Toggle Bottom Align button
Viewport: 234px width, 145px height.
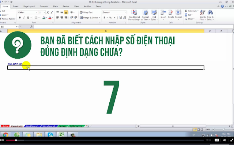[66, 12]
